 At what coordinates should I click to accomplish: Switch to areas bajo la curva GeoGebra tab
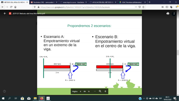(74, 2)
